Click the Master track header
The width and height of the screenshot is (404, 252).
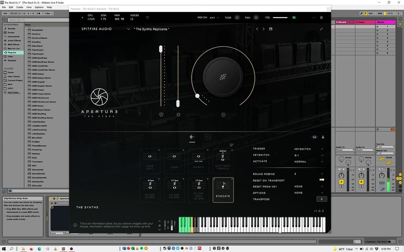[385, 22]
